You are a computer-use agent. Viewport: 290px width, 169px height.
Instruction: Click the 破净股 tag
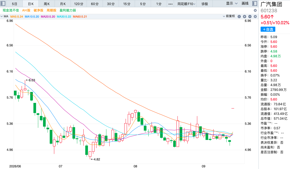(38, 10)
